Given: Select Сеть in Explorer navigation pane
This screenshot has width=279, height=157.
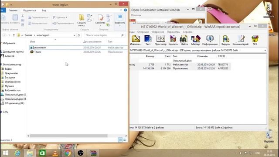Looking at the screenshot, I should (x=5, y=112).
